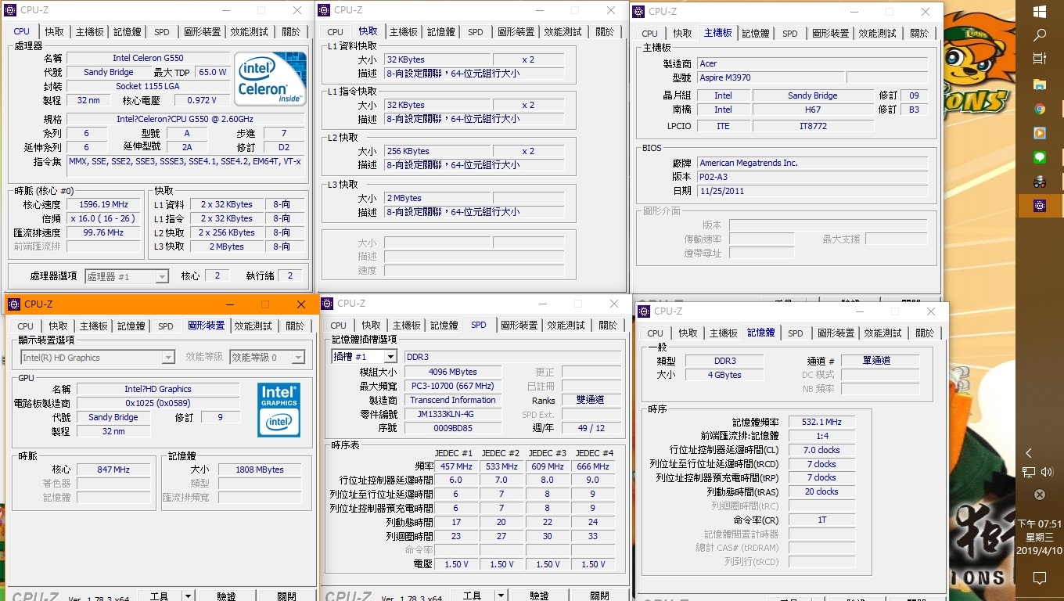Click the Transcend Information manufacturer field
The image size is (1064, 601).
tap(453, 400)
